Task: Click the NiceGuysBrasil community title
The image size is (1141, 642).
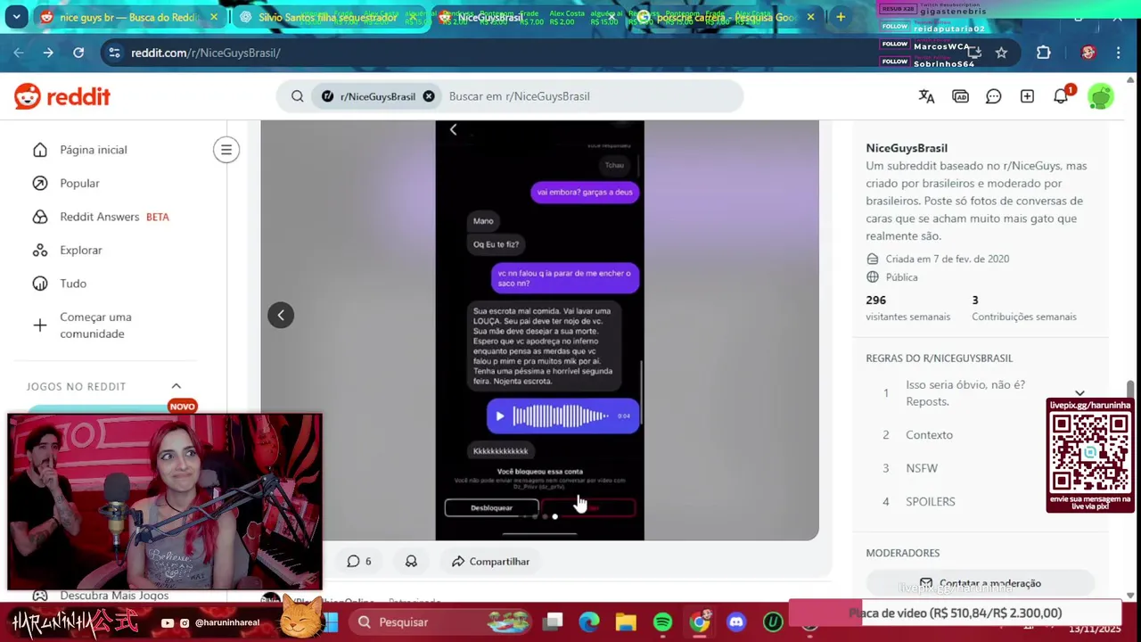Action: 907,148
